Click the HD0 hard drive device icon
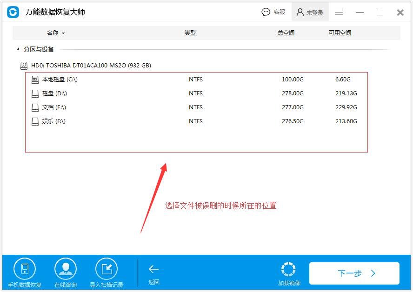413x292 pixels. point(24,65)
